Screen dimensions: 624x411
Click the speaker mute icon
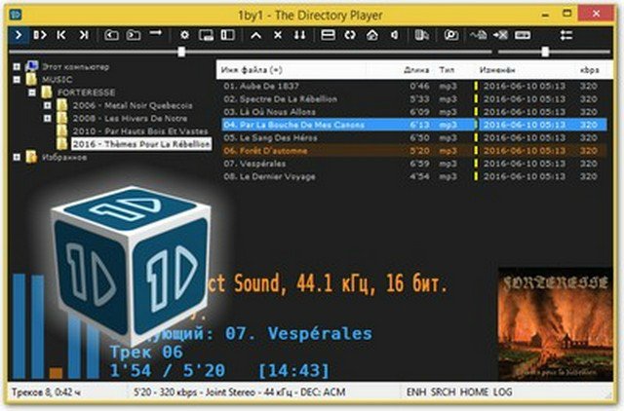point(395,35)
